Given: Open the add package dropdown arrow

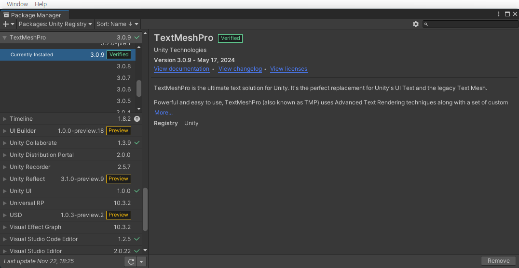Looking at the screenshot, I should click(13, 24).
